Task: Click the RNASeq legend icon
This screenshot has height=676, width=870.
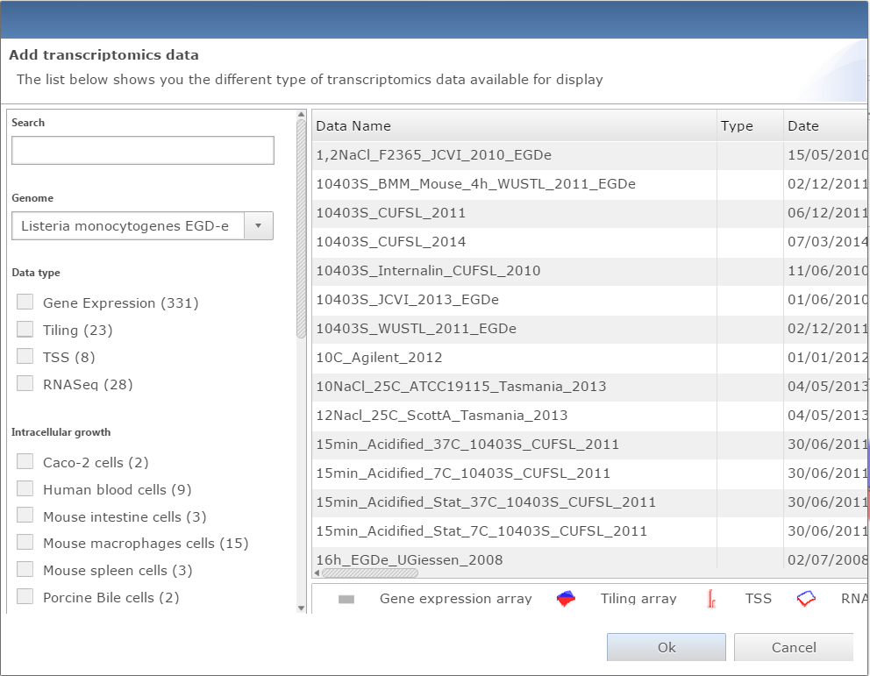Action: tap(806, 599)
